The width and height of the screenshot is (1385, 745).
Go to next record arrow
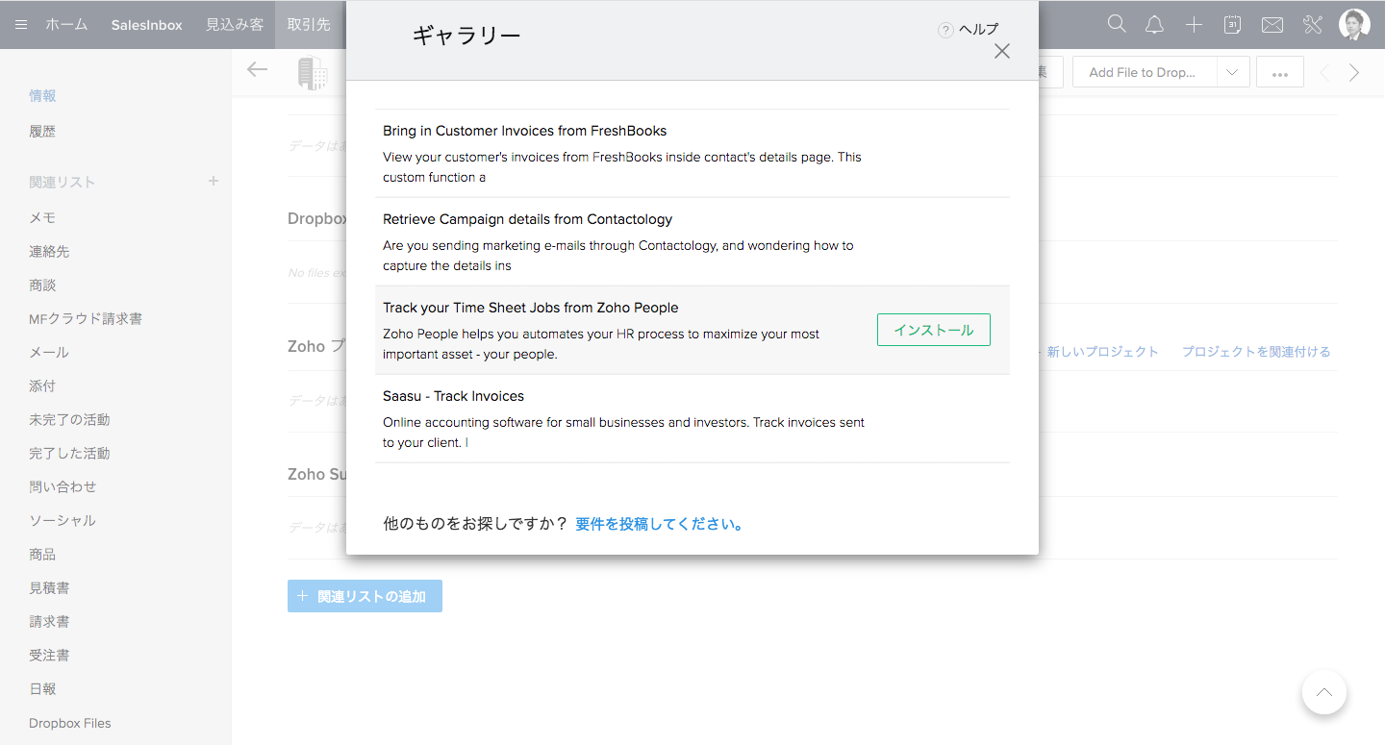[x=1354, y=72]
